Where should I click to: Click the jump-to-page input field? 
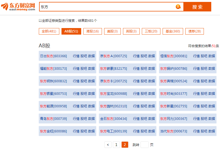144,145
